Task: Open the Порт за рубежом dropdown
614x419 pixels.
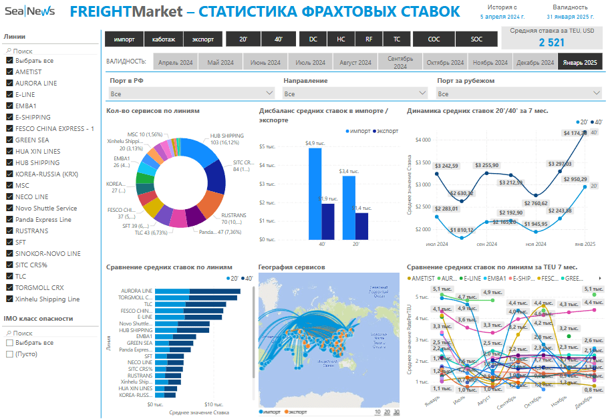Action: (519, 93)
